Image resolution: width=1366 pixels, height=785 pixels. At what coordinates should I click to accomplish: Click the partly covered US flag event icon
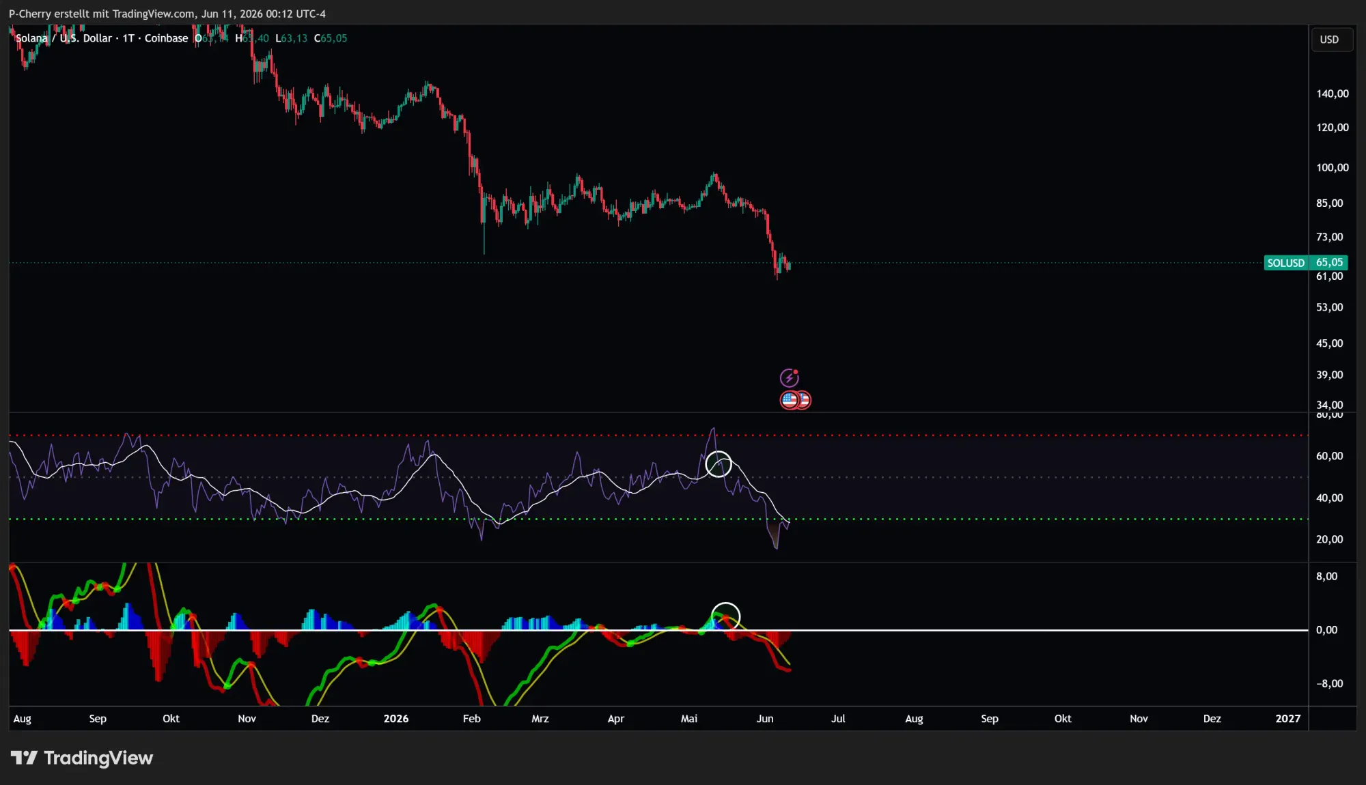805,400
